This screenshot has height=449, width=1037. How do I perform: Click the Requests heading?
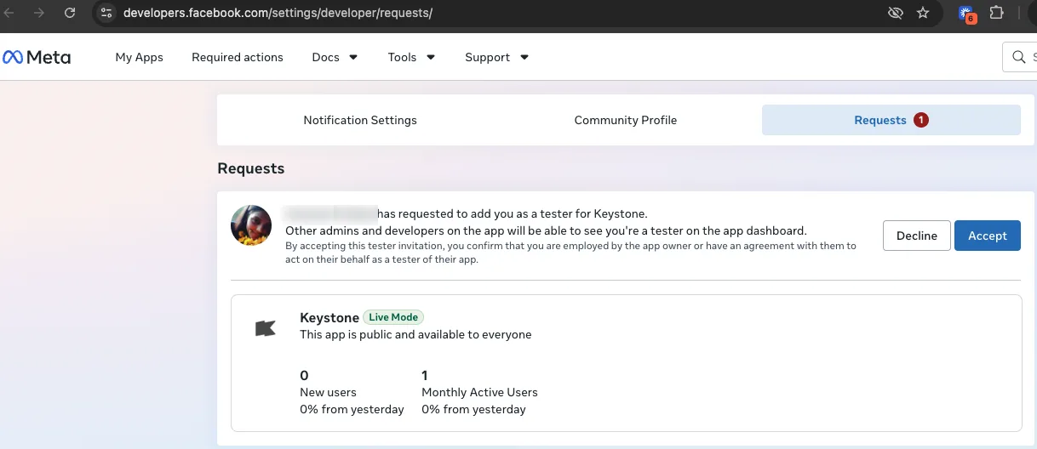pos(251,168)
